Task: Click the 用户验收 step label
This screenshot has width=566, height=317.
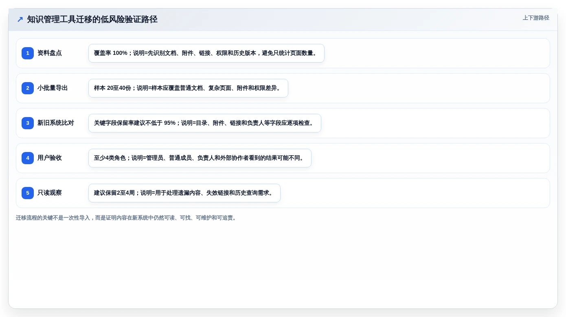Action: coord(50,158)
